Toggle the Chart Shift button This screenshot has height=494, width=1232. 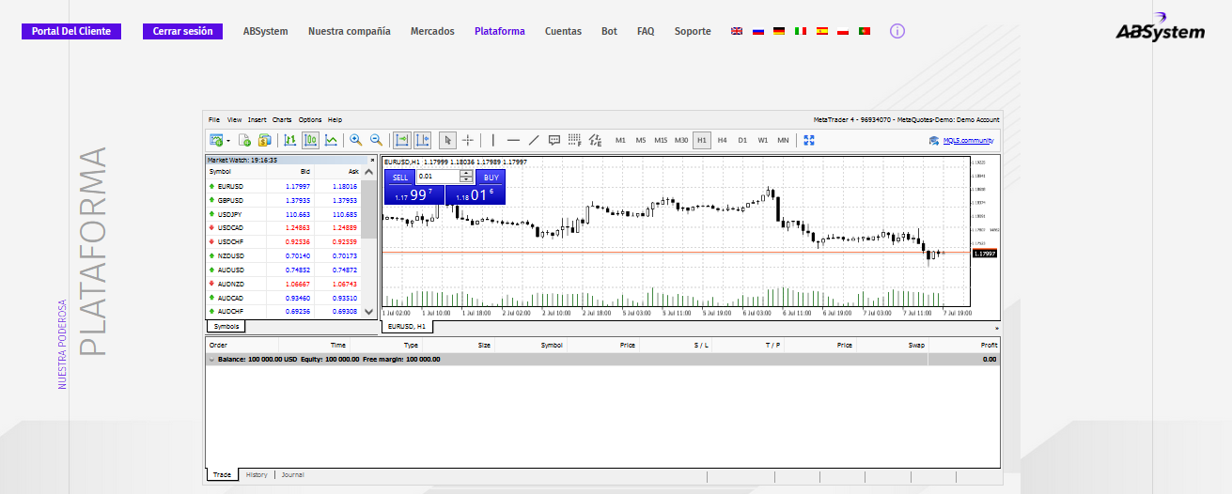click(422, 140)
